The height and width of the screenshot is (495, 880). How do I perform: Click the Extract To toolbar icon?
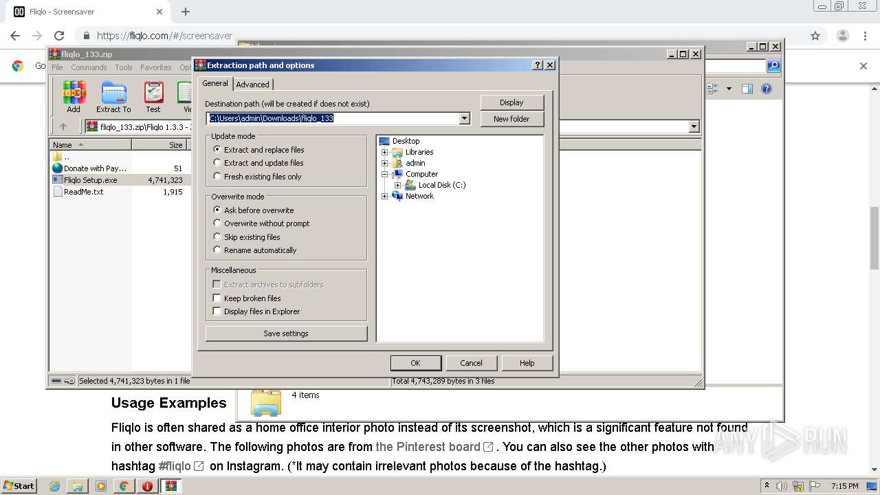coord(113,97)
